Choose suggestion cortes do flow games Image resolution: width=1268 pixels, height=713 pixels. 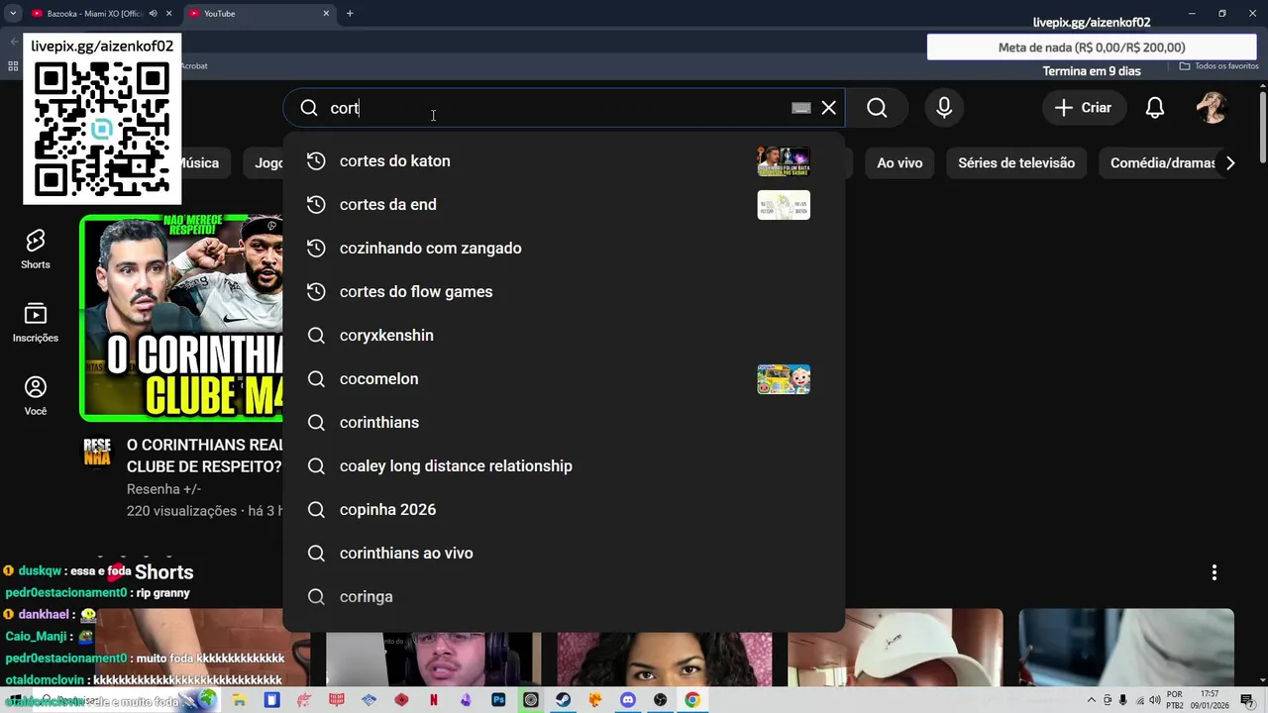click(564, 292)
